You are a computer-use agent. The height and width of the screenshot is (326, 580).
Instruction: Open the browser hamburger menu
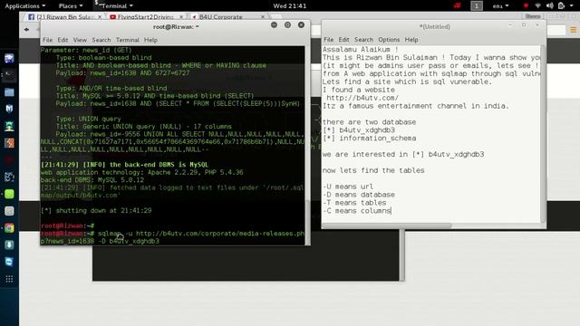tap(573, 30)
